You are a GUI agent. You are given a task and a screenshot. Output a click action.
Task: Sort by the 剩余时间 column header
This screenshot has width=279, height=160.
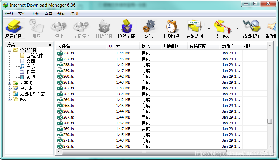175,46
